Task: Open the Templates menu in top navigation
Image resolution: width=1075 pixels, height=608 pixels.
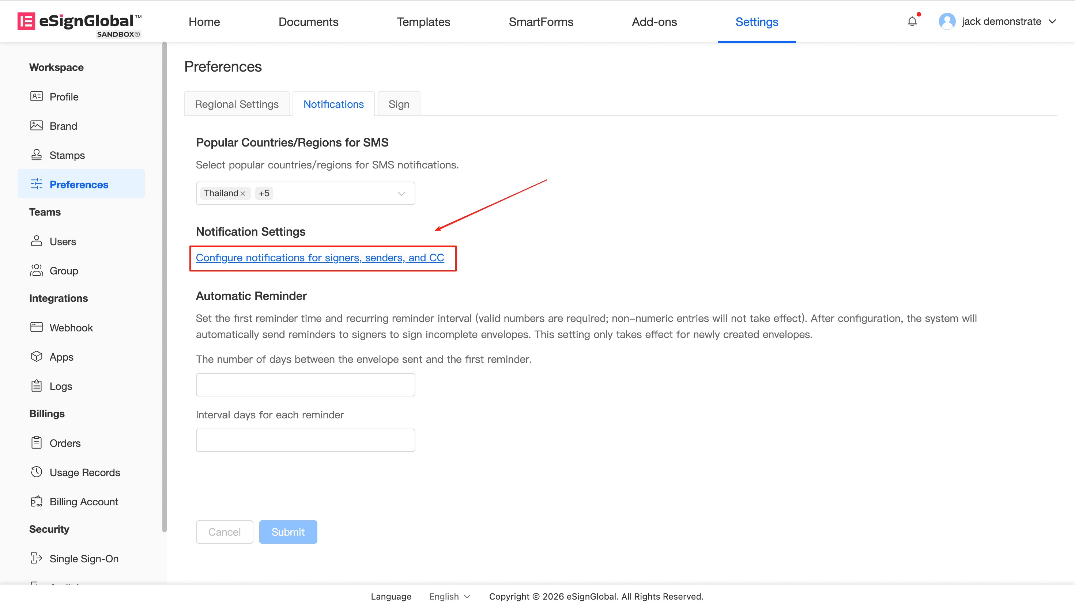Action: point(423,22)
